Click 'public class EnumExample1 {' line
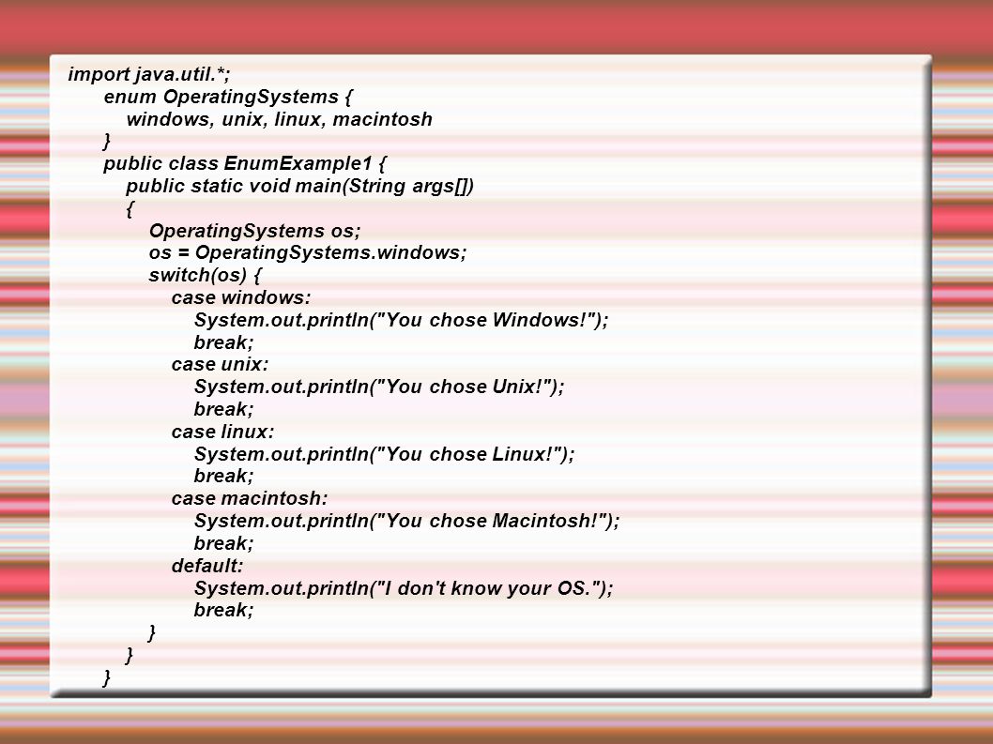This screenshot has width=993, height=744. [x=244, y=163]
